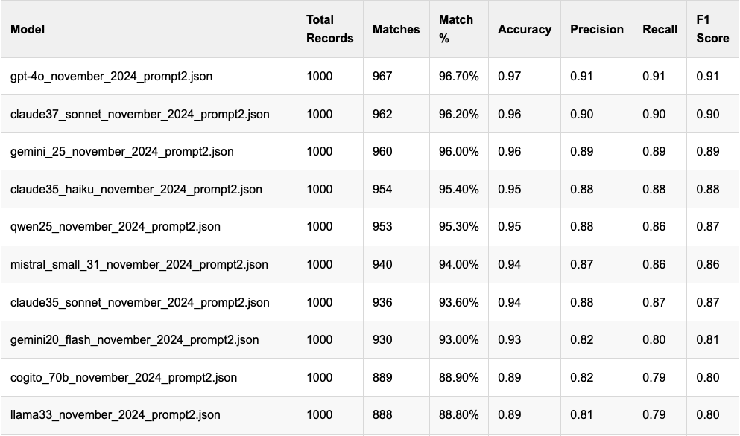
Task: Click the Recall column header
Action: [660, 29]
